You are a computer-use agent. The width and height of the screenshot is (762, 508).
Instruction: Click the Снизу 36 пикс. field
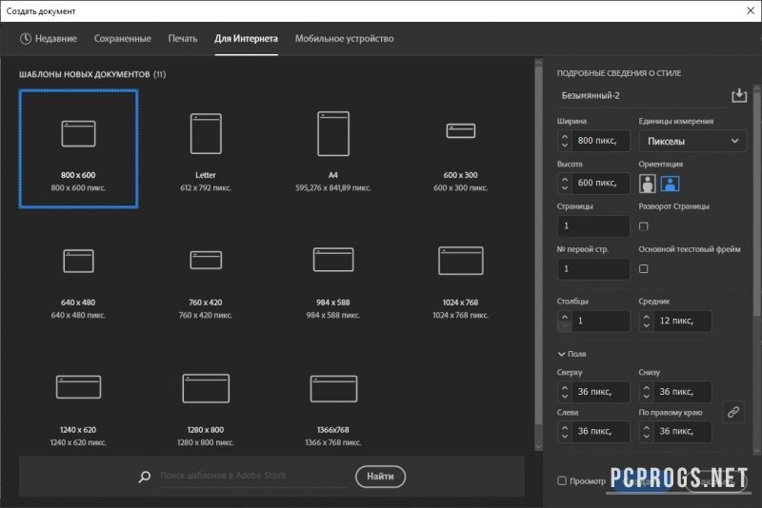682,392
